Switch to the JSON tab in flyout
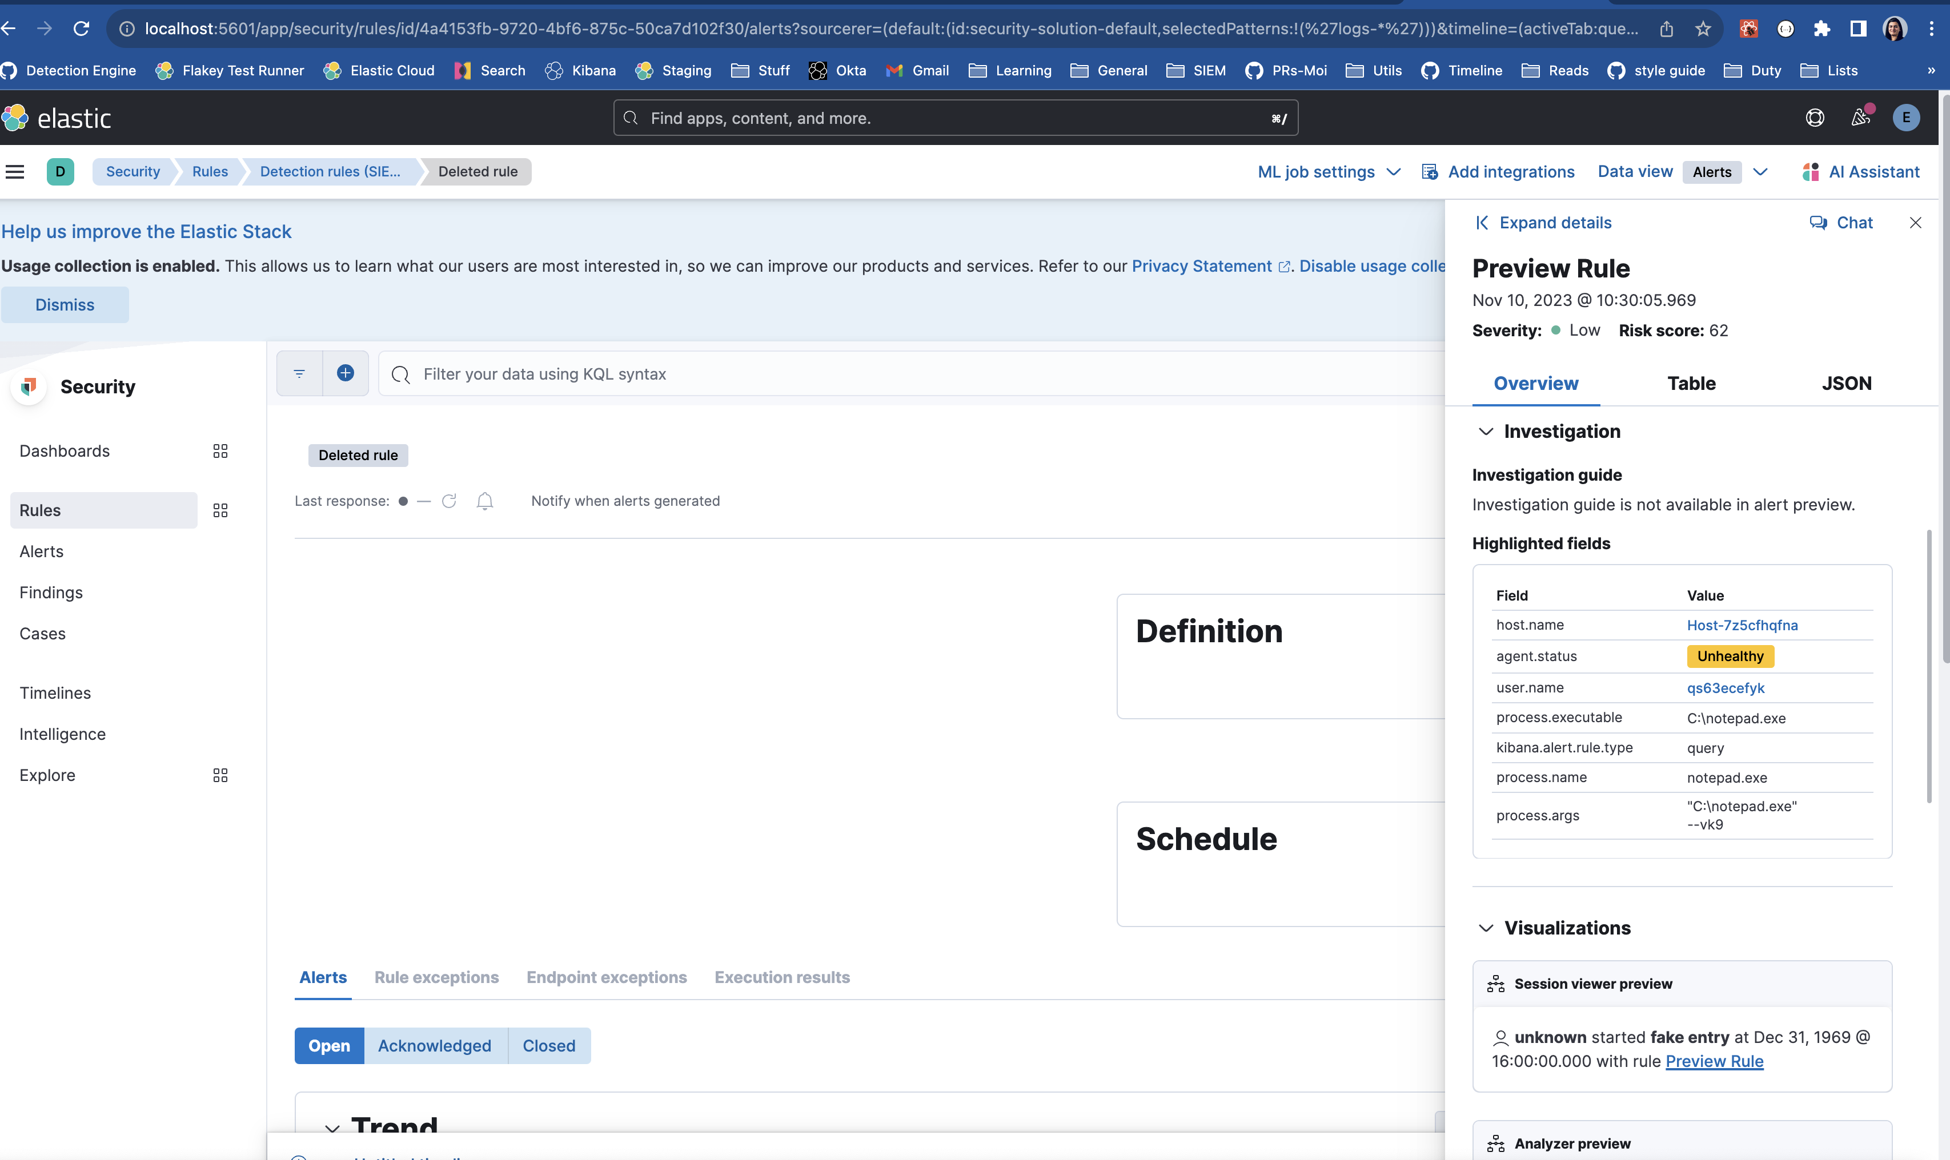 pos(1846,383)
